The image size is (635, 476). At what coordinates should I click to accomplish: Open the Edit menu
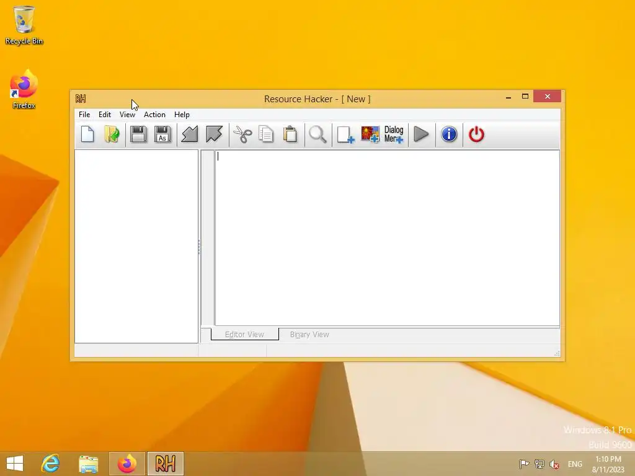[x=104, y=115]
